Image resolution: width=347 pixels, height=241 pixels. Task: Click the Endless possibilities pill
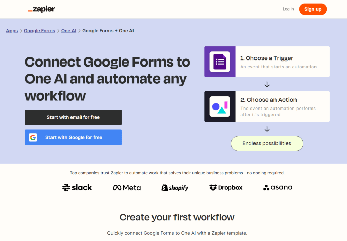[267, 143]
